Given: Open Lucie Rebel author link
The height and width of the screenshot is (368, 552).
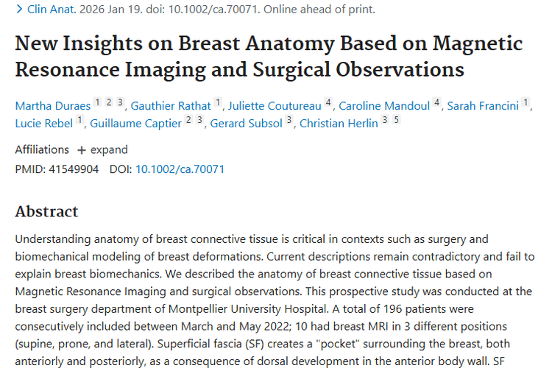Looking at the screenshot, I should click(x=43, y=123).
